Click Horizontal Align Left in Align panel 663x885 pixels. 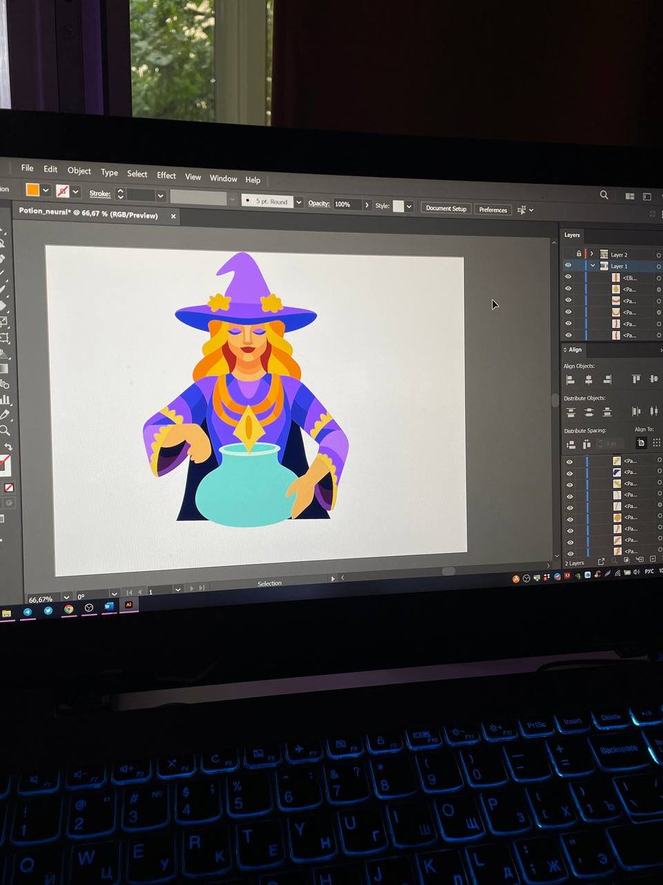click(x=570, y=380)
